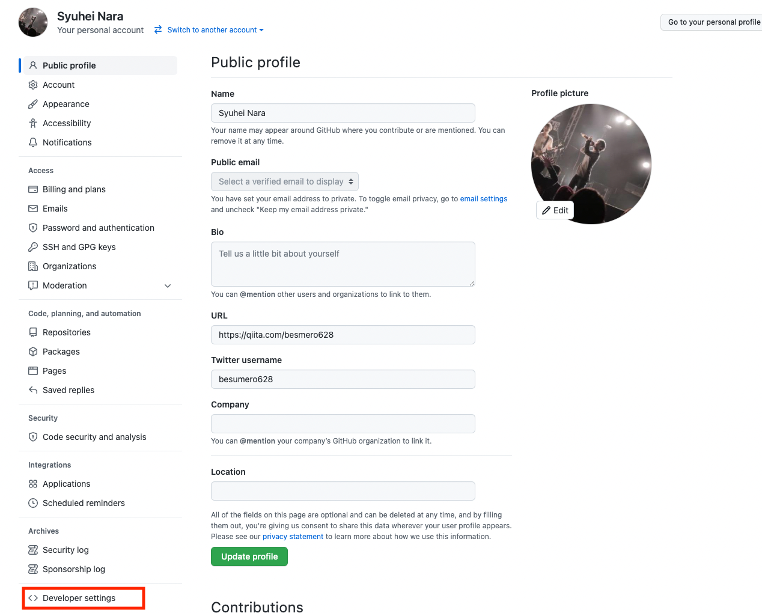Collapse the Moderation section chevron
Viewport: 762px width, 613px height.
tap(168, 285)
